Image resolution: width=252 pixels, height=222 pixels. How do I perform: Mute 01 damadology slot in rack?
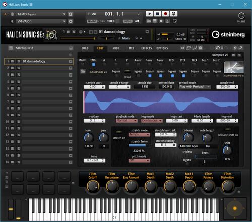point(12,61)
